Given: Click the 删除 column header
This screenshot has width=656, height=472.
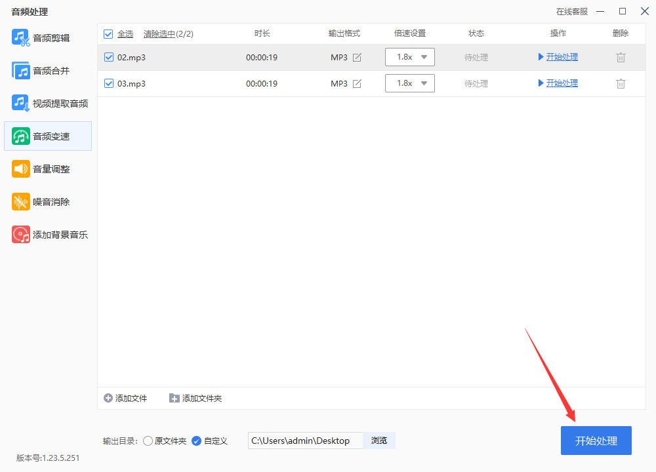Looking at the screenshot, I should click(621, 33).
